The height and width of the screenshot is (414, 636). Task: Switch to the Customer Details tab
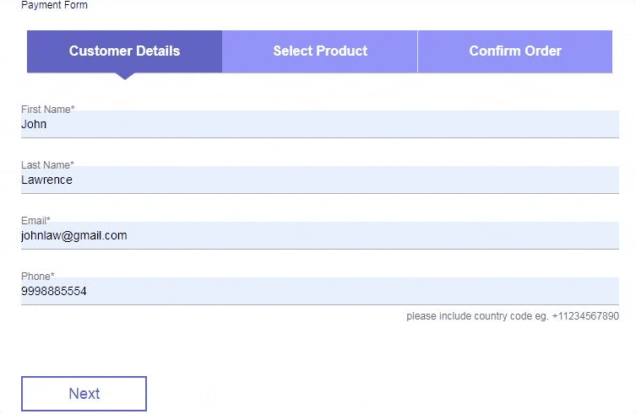point(124,51)
